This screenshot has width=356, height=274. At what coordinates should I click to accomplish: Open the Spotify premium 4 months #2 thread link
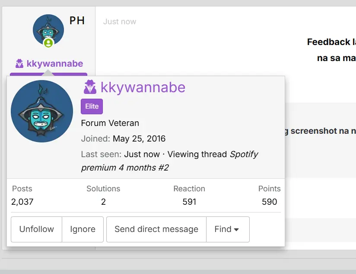(170, 161)
